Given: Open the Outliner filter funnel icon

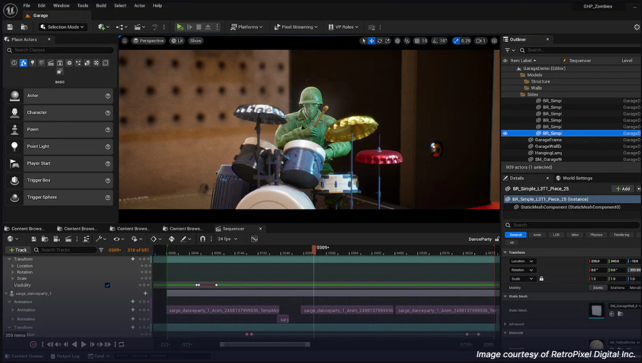Looking at the screenshot, I should pos(507,50).
